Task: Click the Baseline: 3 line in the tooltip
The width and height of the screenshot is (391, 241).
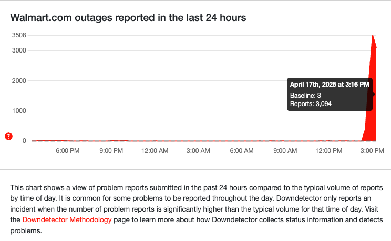Action: 305,96
